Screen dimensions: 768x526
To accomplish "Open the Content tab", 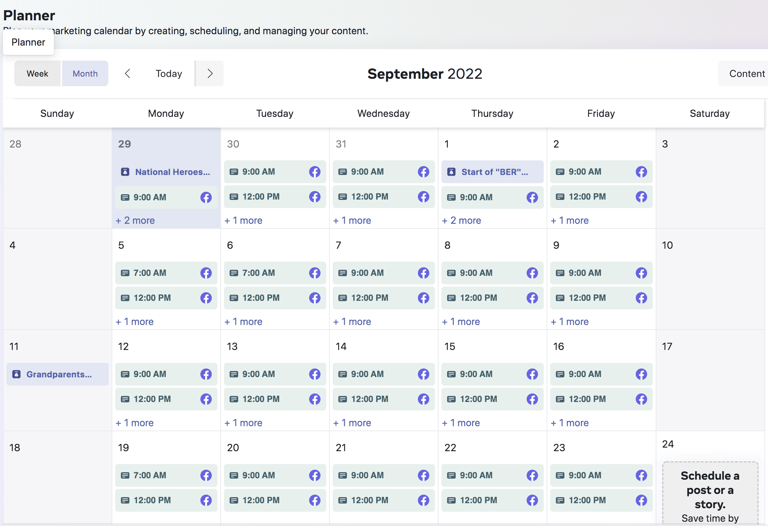I will pyautogui.click(x=746, y=73).
